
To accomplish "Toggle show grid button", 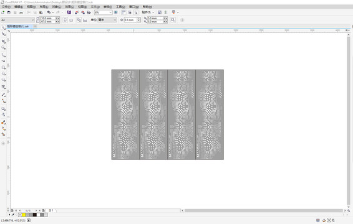I will tap(130, 12).
